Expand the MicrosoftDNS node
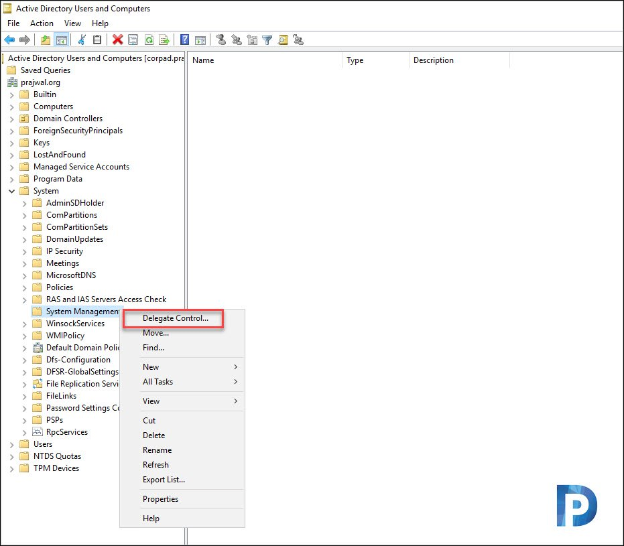The height and width of the screenshot is (546, 624). point(24,275)
